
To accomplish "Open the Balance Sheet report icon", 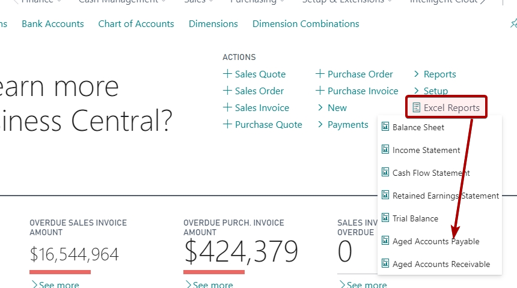I will [385, 127].
